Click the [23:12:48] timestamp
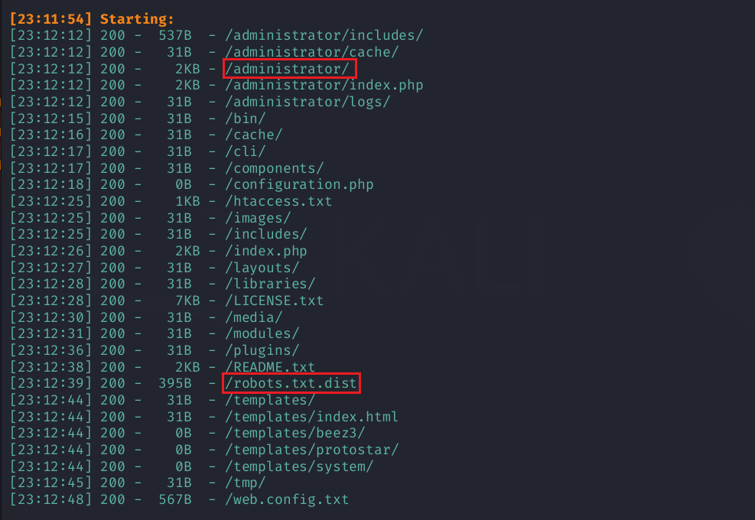The image size is (755, 520). [50, 499]
